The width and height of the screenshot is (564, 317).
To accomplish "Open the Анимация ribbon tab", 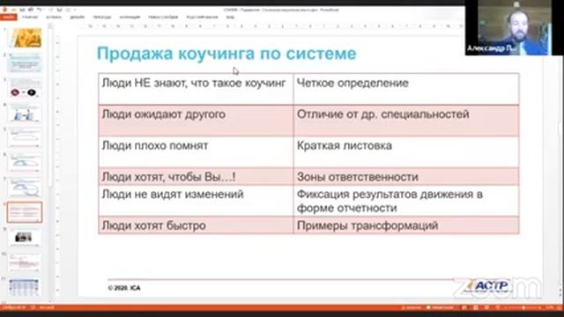I will tap(130, 17).
